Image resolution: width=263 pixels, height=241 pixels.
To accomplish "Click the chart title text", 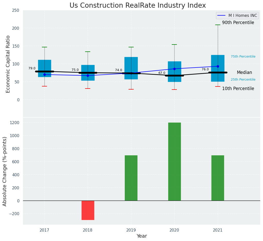I will (138, 6).
